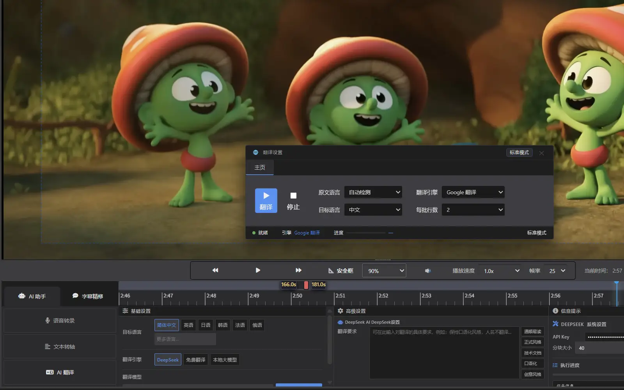Select 俄语 as the target language
The width and height of the screenshot is (624, 390).
(257, 325)
